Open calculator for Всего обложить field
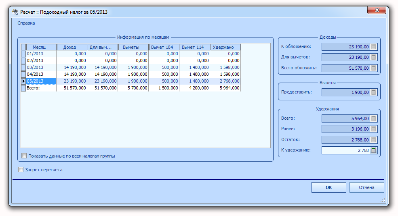This screenshot has width=398, height=216. point(373,68)
